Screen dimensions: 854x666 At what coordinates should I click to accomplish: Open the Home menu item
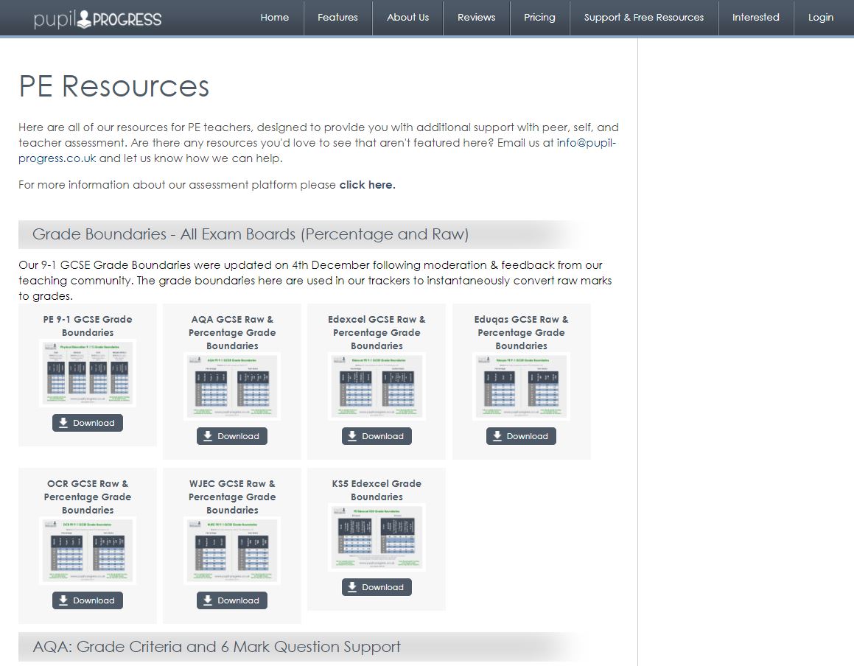(x=274, y=18)
